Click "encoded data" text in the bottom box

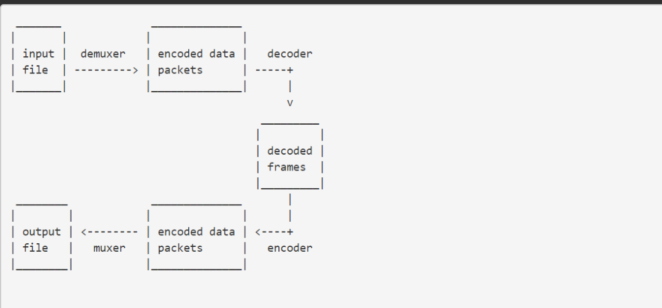[x=196, y=232]
